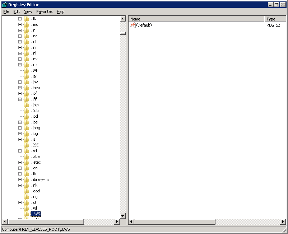Click the folder icon of .lgn
This screenshot has width=288, height=234.
click(x=27, y=168)
